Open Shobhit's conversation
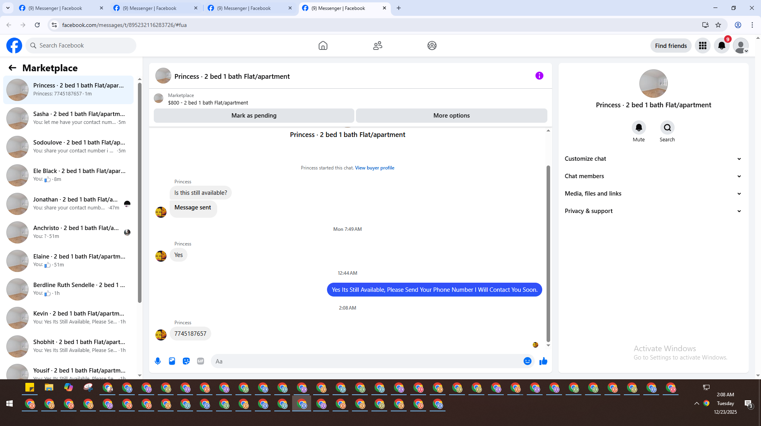Viewport: 761px width, 426px height. 68,346
